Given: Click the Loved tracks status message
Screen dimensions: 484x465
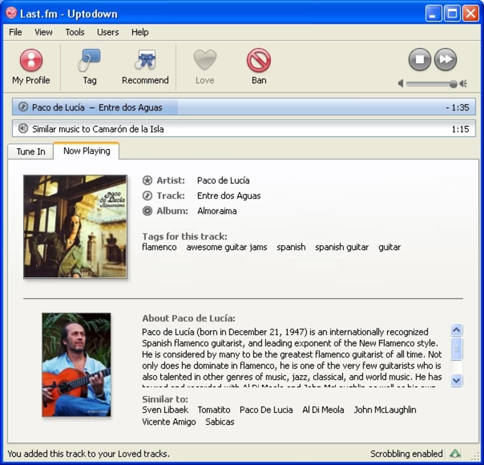Looking at the screenshot, I should (x=88, y=453).
